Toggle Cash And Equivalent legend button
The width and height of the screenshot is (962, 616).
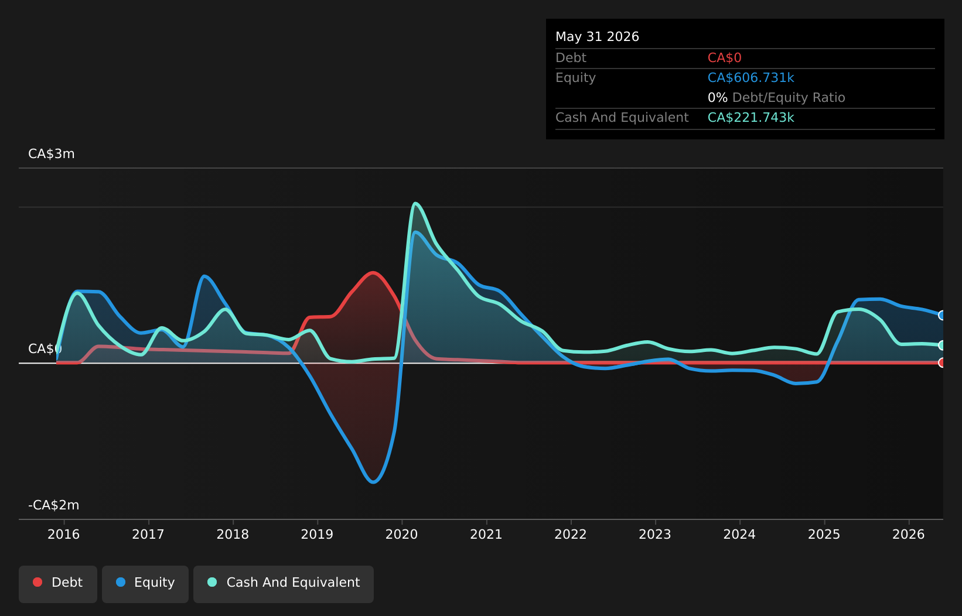[284, 584]
